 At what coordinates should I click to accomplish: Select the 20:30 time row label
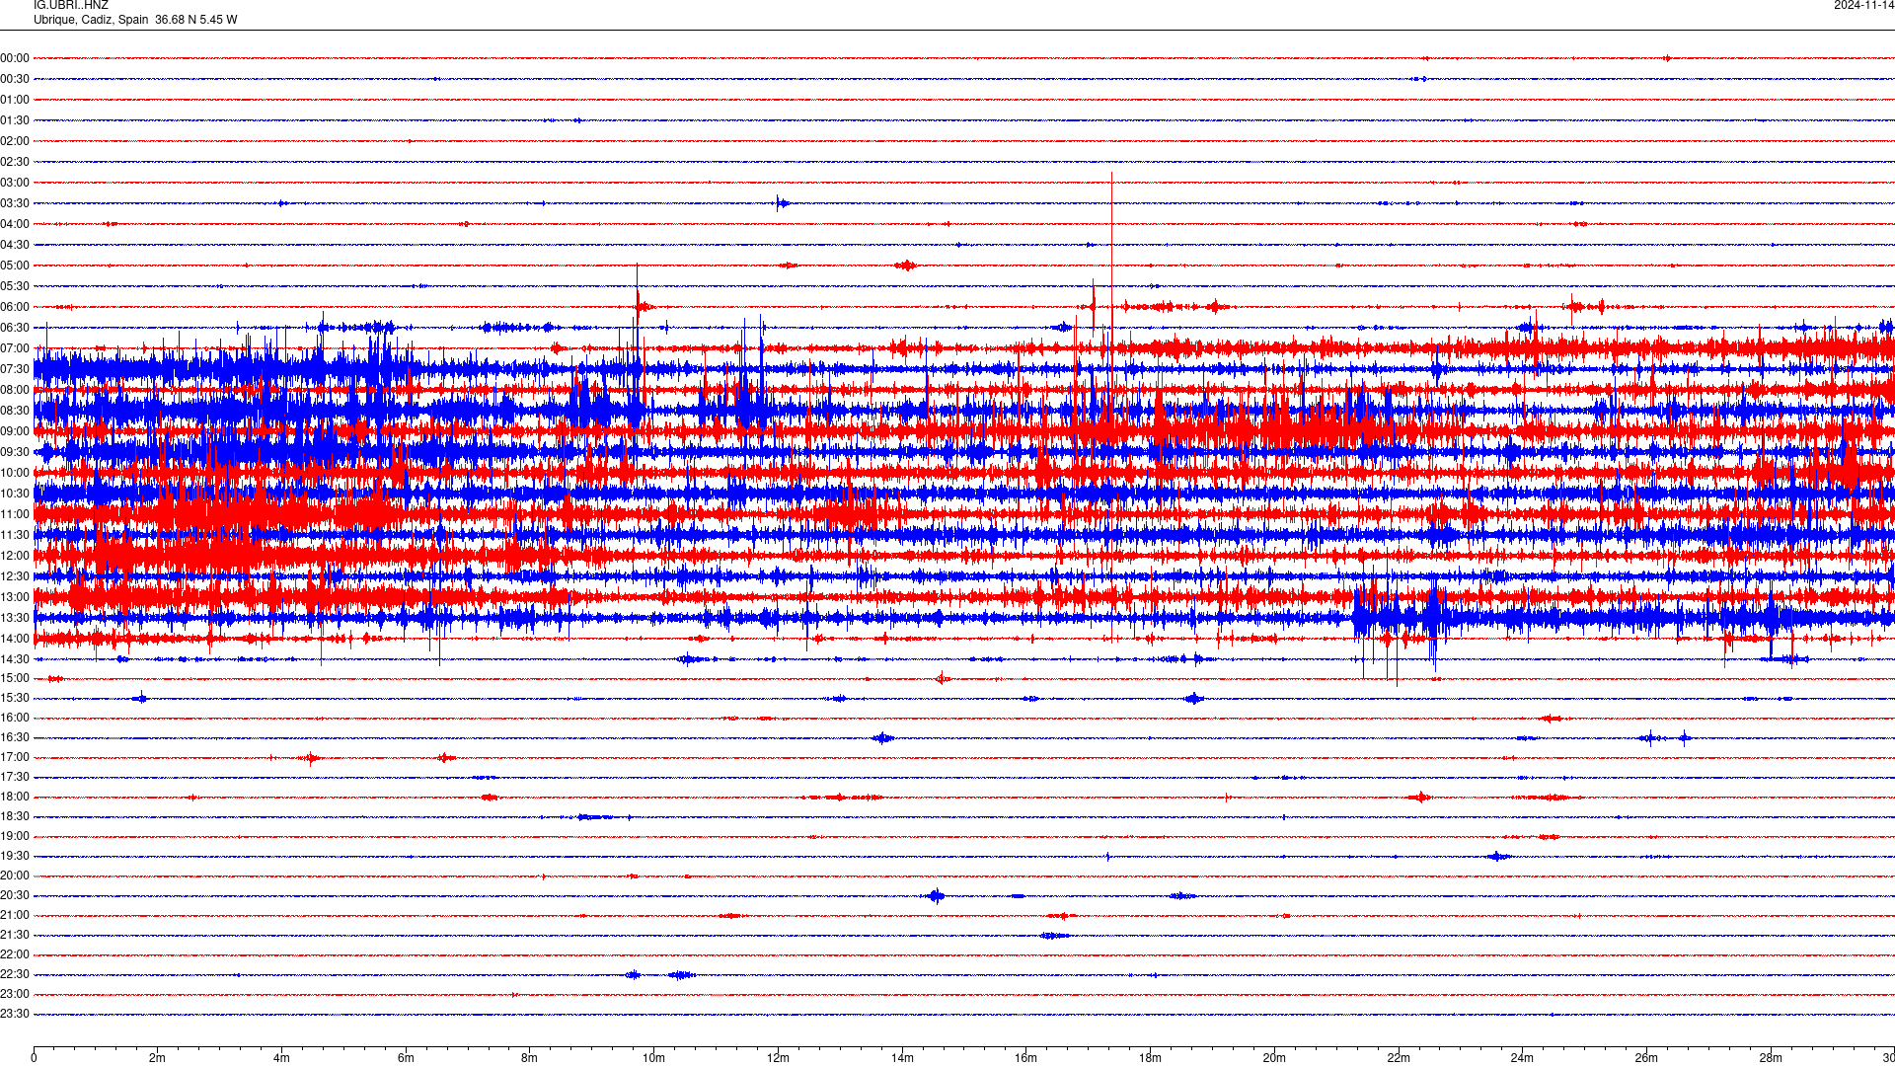tap(15, 895)
